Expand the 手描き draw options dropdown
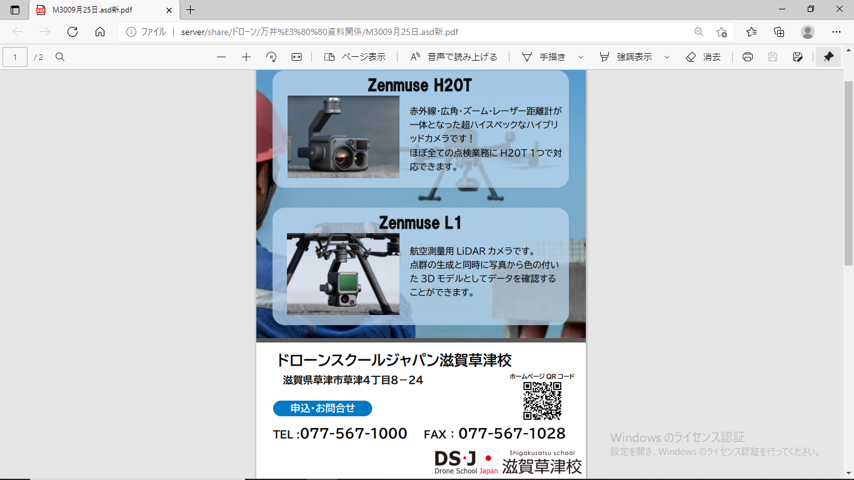Viewport: 854px width, 480px height. [581, 57]
